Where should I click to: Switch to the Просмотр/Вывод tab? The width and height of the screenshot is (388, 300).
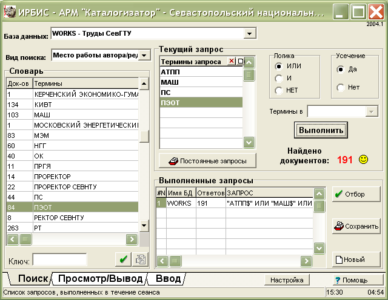point(100,278)
